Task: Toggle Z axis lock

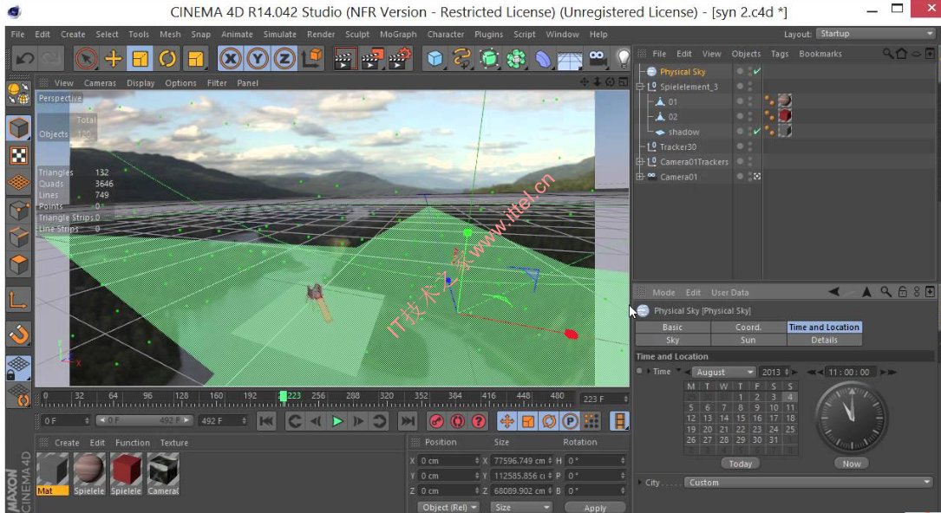Action: 284,59
